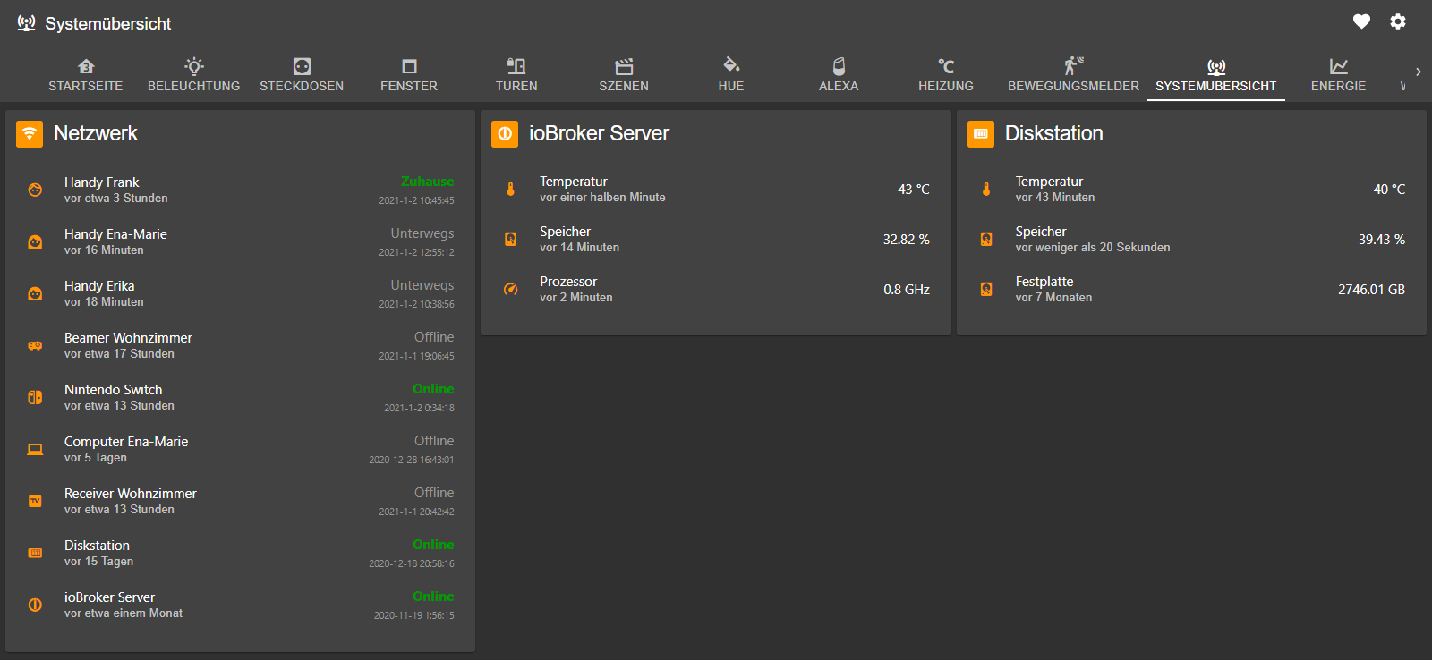This screenshot has width=1432, height=660.
Task: Click the Receiver Wohnzimmer TV icon
Action: [35, 501]
